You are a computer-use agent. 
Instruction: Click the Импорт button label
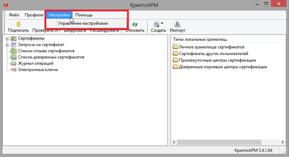point(177,30)
